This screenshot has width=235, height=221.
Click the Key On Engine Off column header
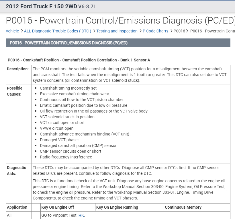point(58,207)
